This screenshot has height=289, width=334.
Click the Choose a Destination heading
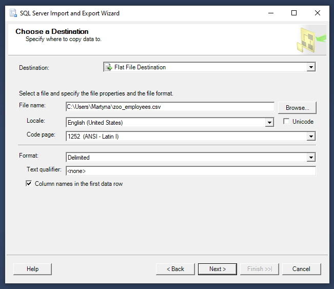pyautogui.click(x=52, y=31)
